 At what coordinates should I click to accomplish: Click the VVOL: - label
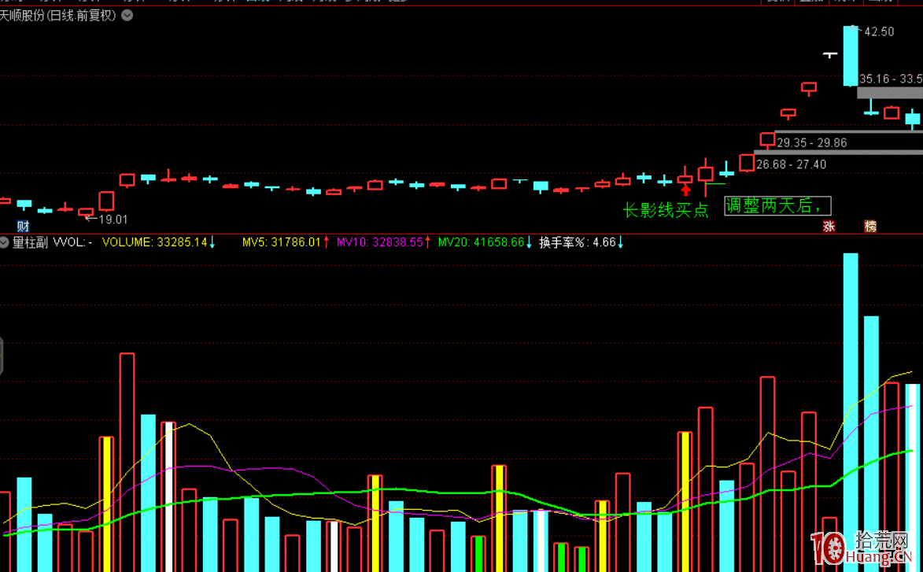(x=73, y=242)
